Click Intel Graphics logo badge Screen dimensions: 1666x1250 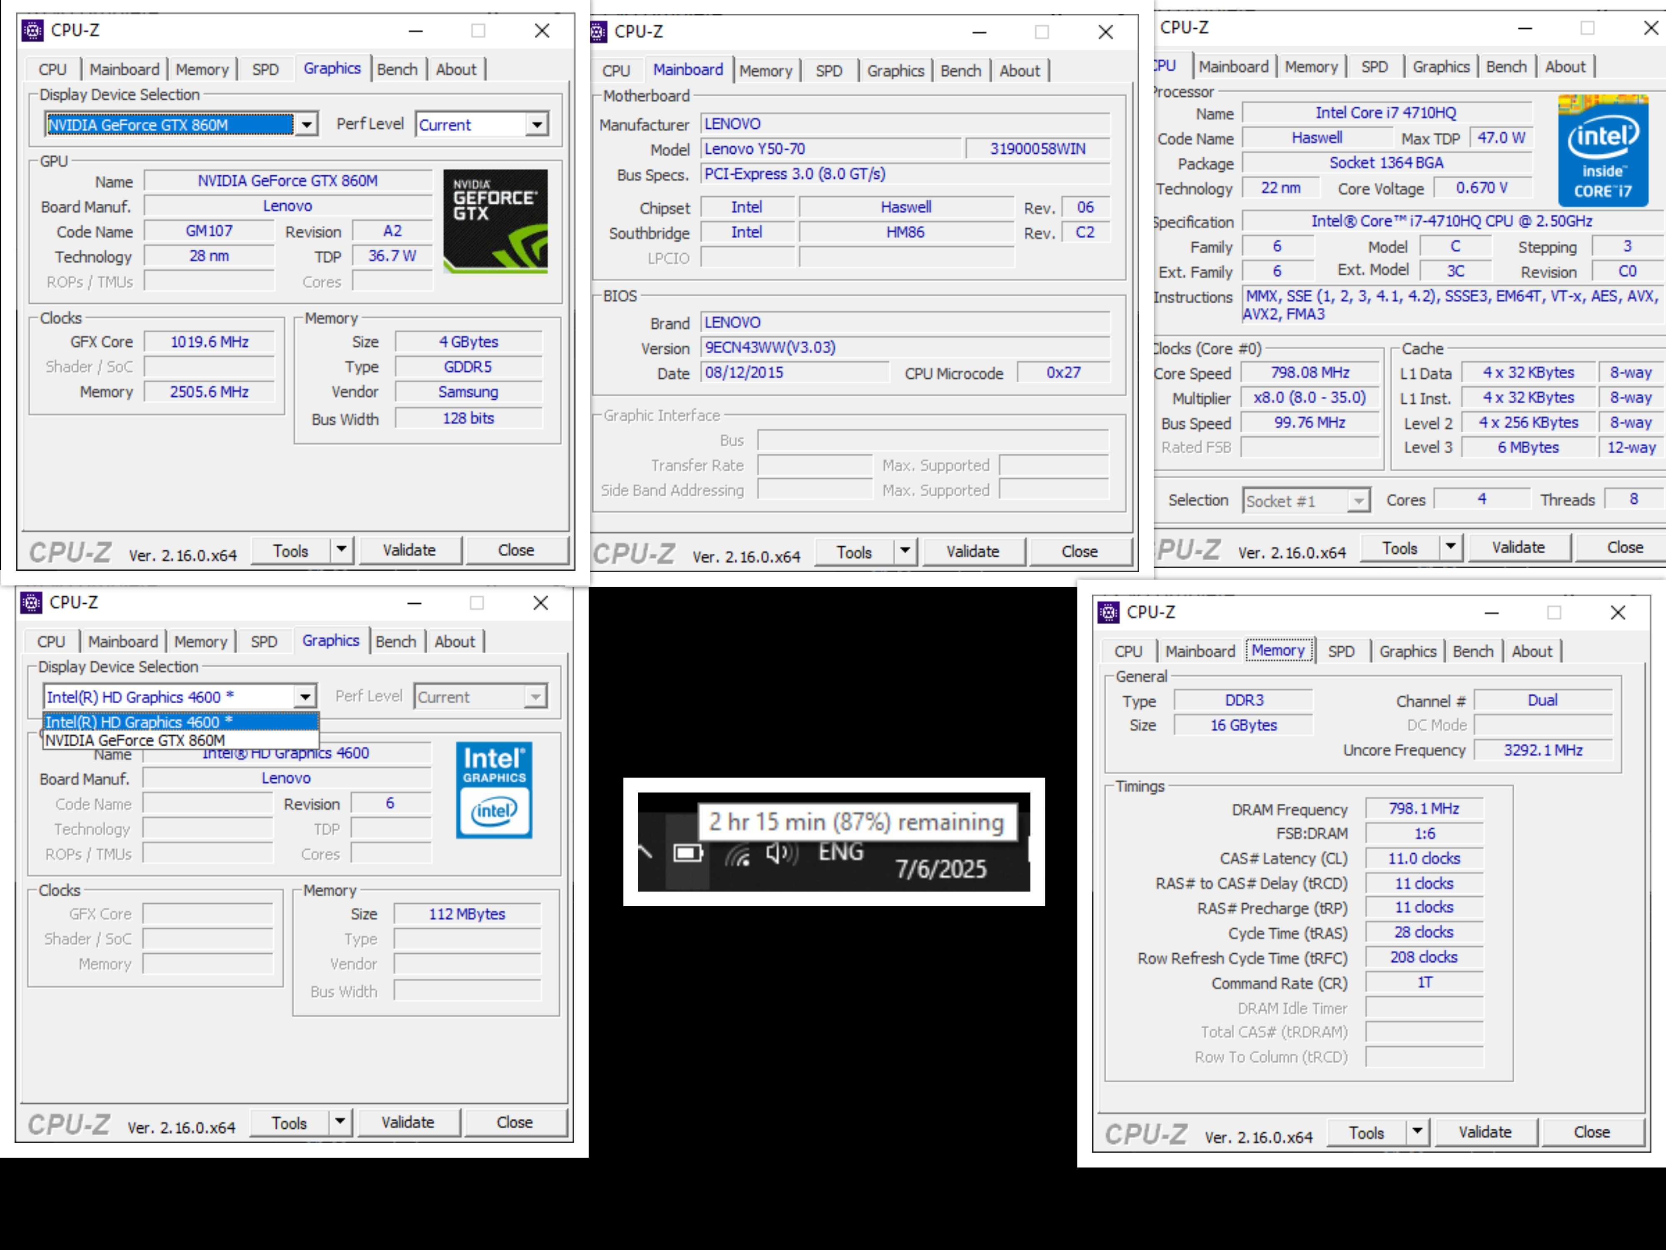[x=494, y=790]
